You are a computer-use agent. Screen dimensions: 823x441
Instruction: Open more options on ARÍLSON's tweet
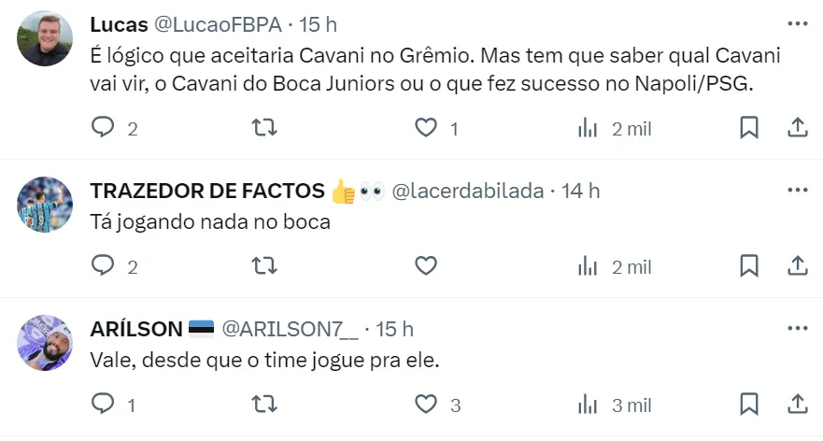pos(797,329)
